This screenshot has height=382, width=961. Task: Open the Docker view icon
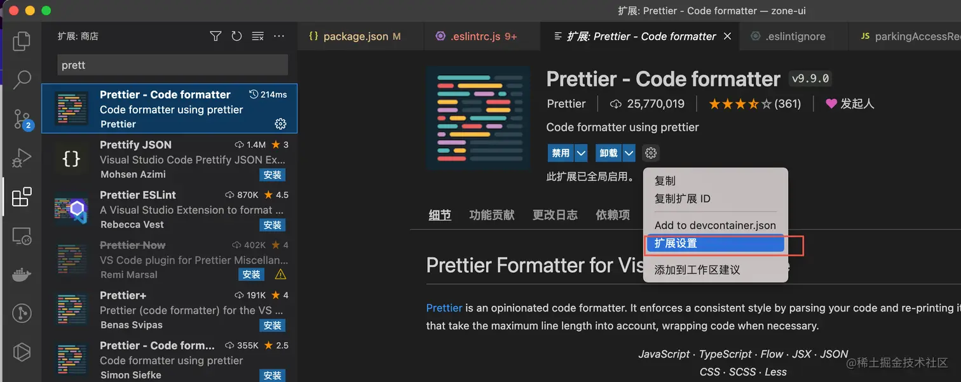[x=22, y=275]
